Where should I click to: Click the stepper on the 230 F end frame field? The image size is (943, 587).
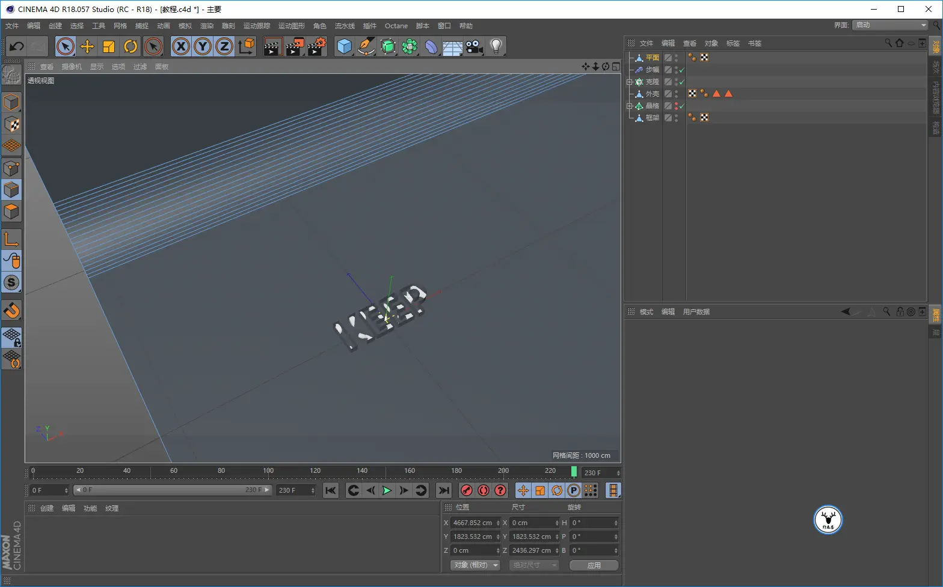[313, 490]
